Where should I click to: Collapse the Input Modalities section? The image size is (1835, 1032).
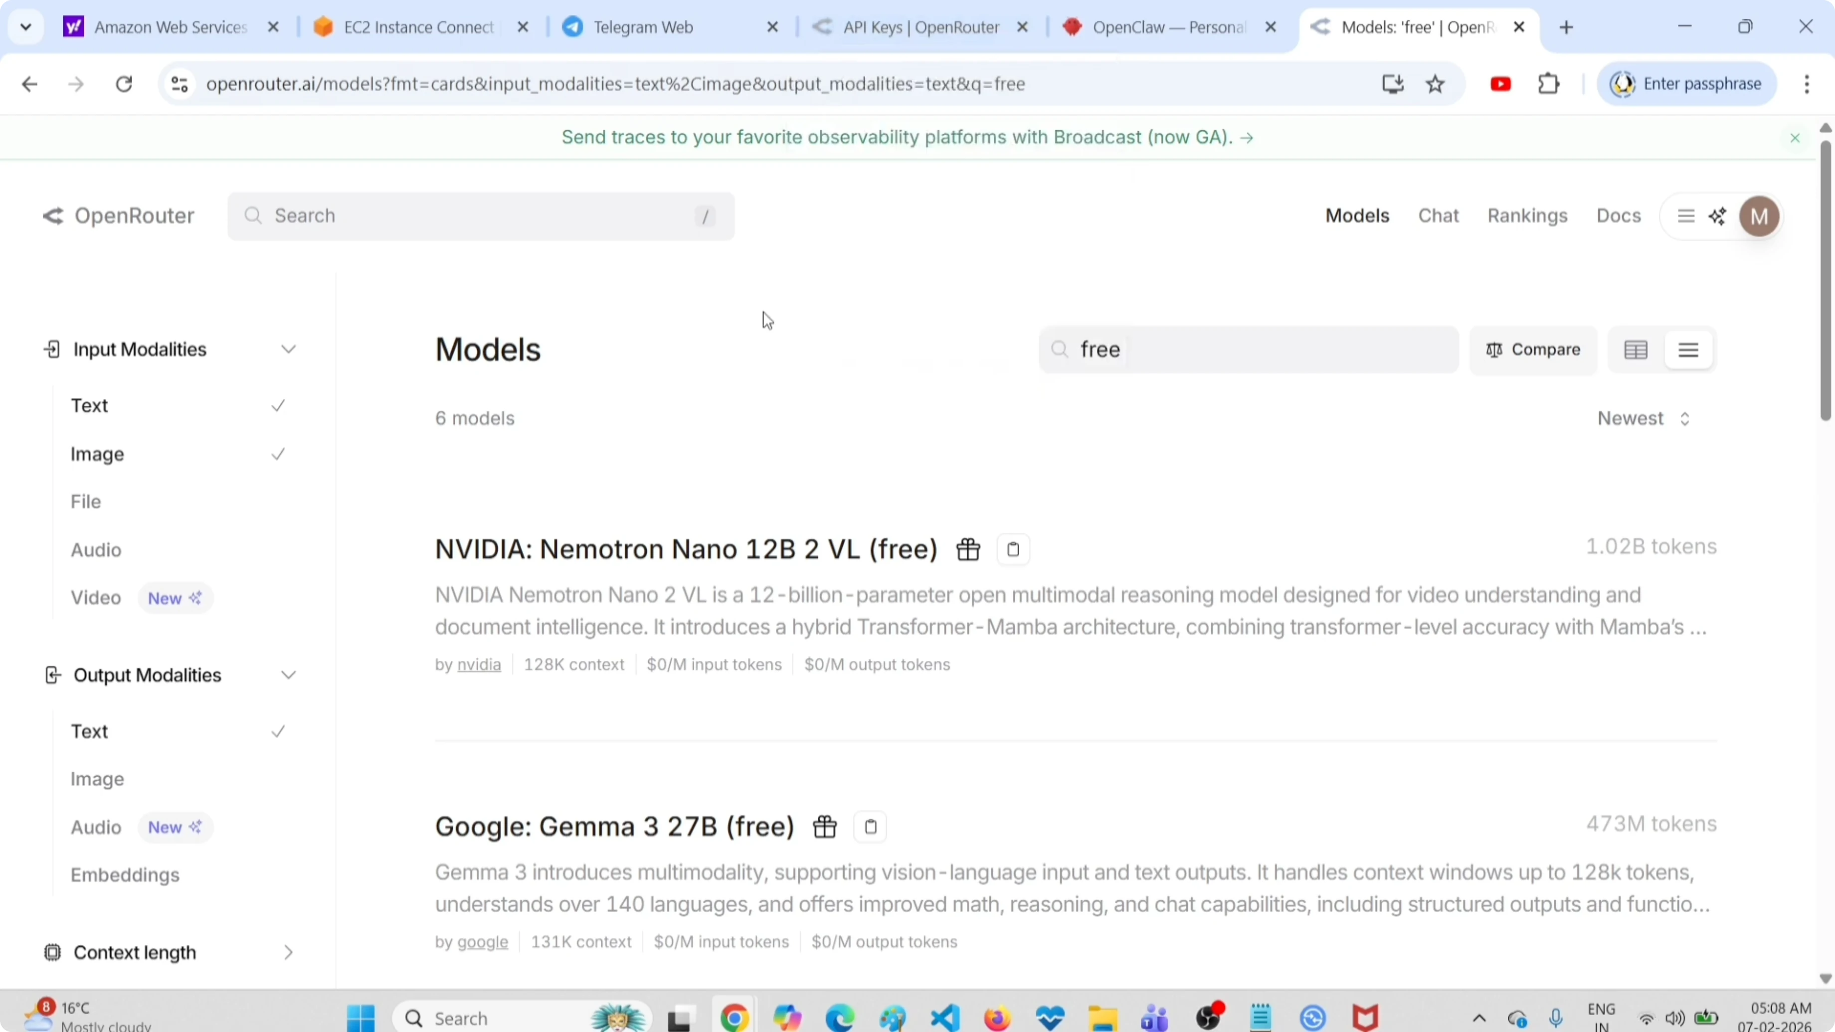pyautogui.click(x=288, y=349)
